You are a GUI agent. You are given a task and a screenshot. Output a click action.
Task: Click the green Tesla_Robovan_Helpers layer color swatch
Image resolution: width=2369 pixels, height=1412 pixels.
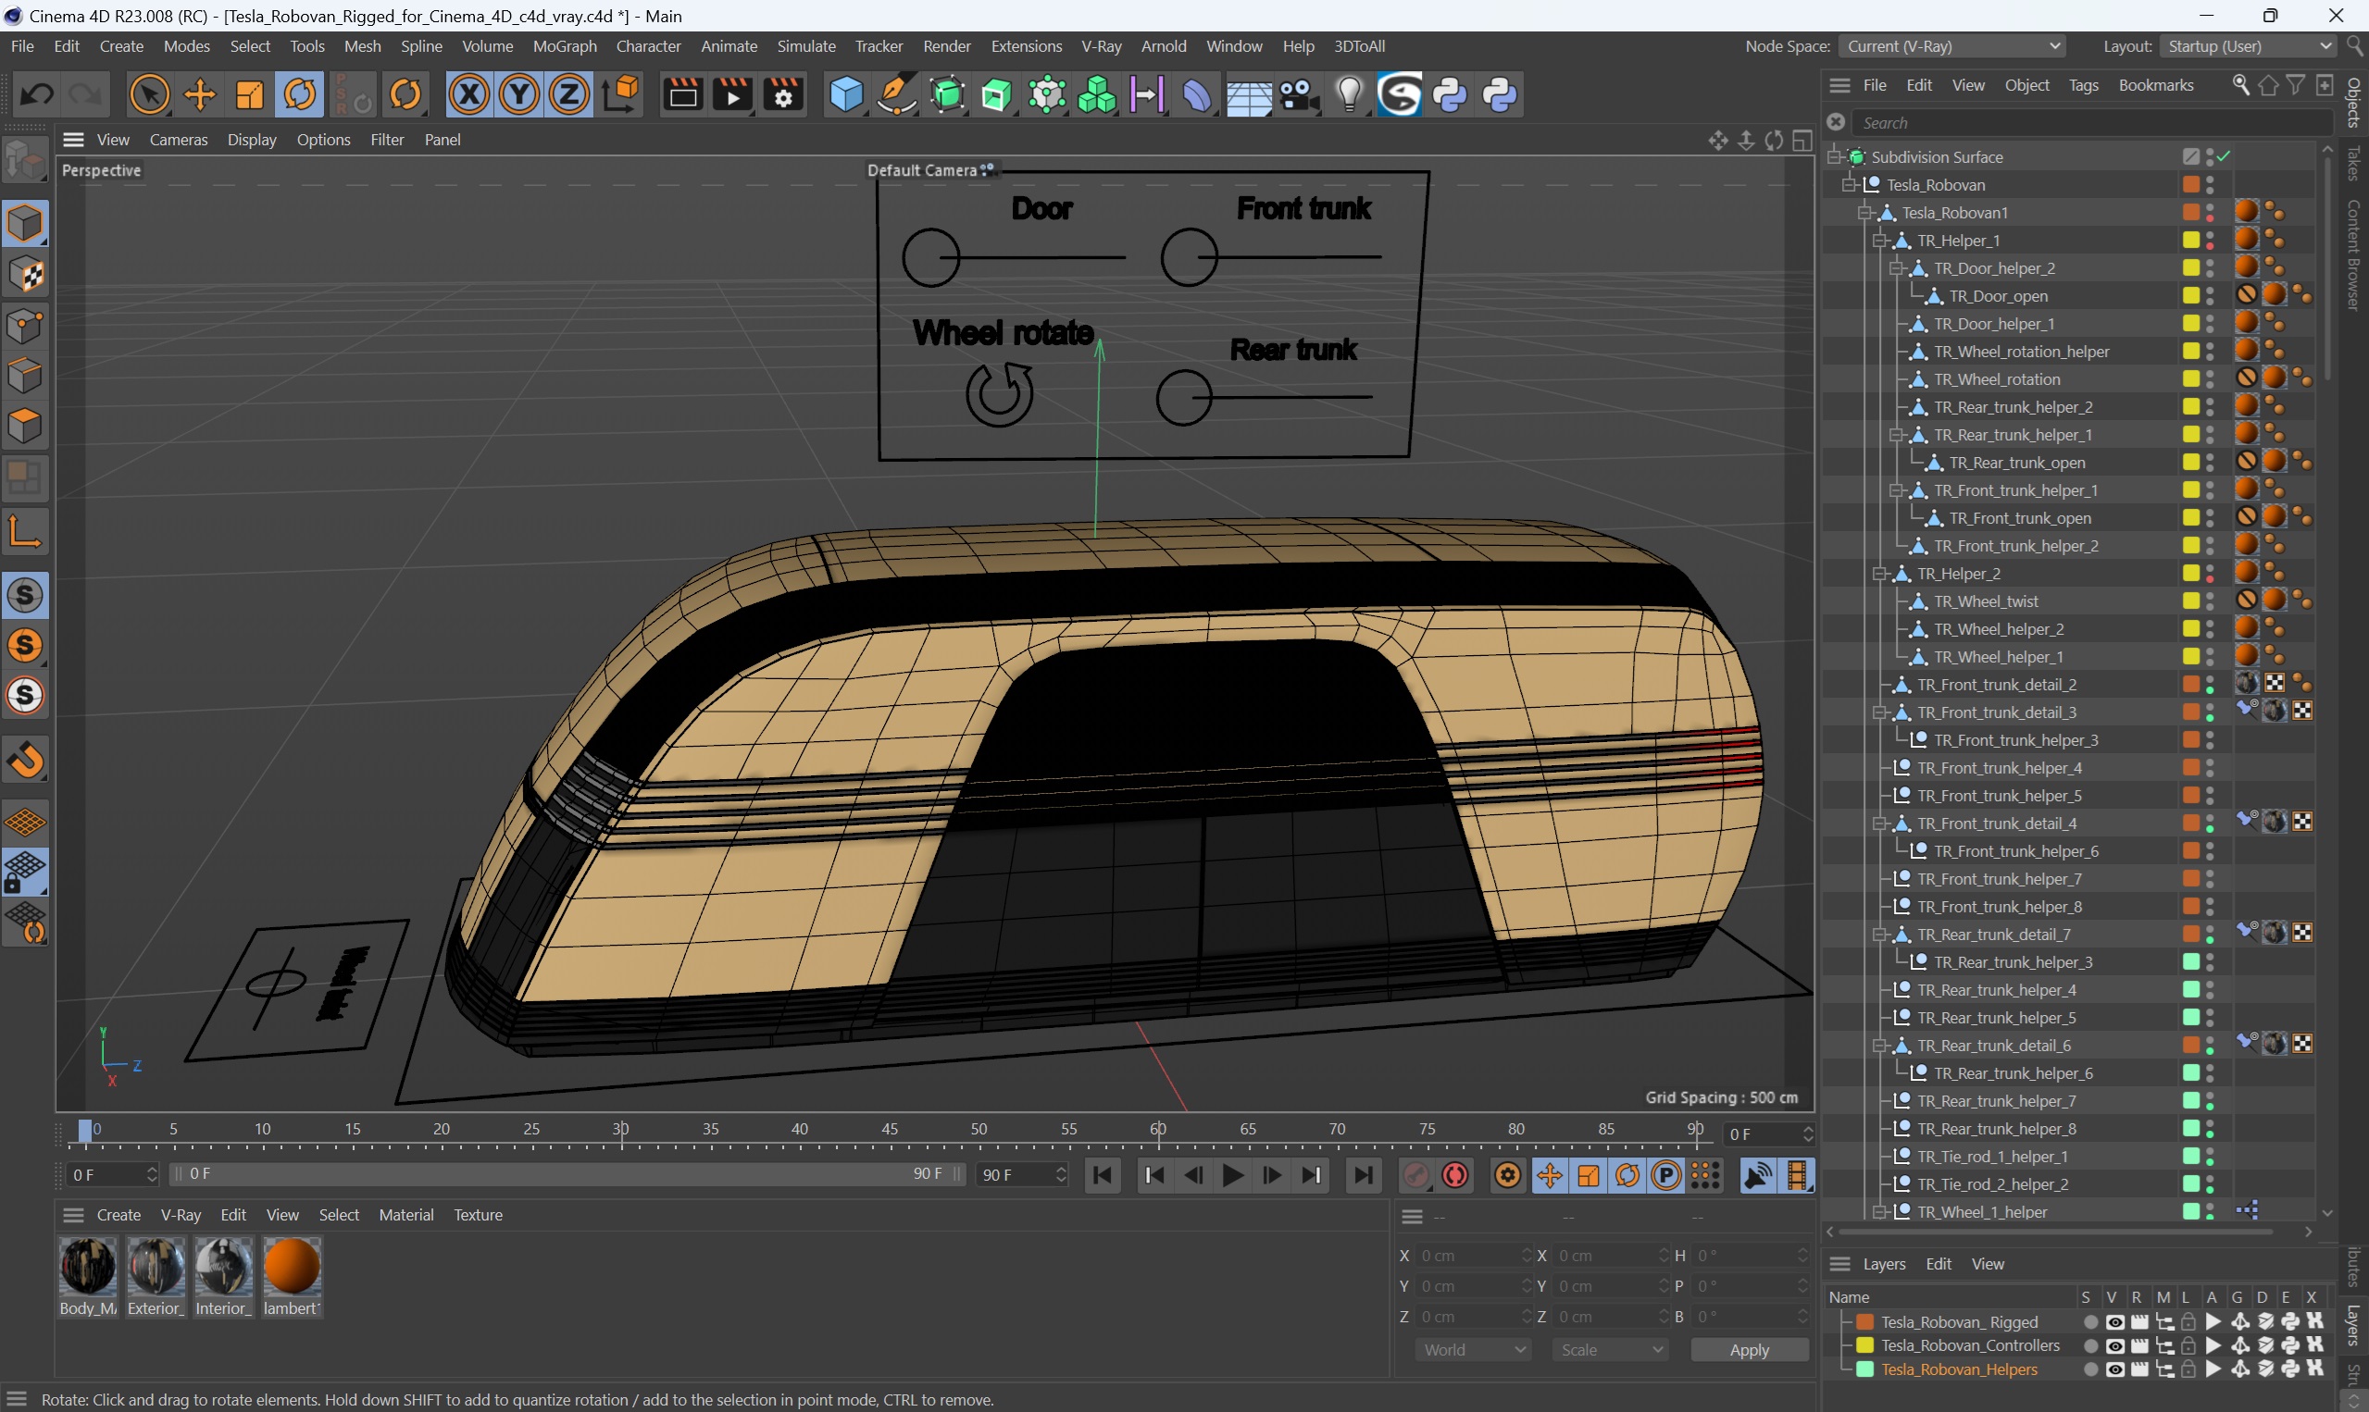pyautogui.click(x=1864, y=1370)
